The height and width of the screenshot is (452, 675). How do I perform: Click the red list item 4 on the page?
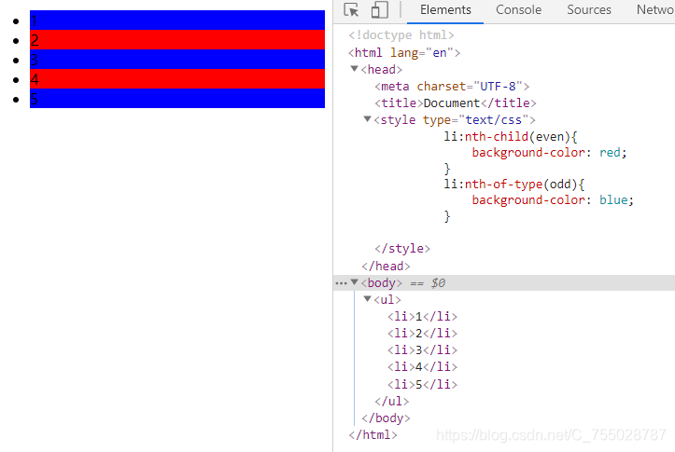tap(177, 78)
